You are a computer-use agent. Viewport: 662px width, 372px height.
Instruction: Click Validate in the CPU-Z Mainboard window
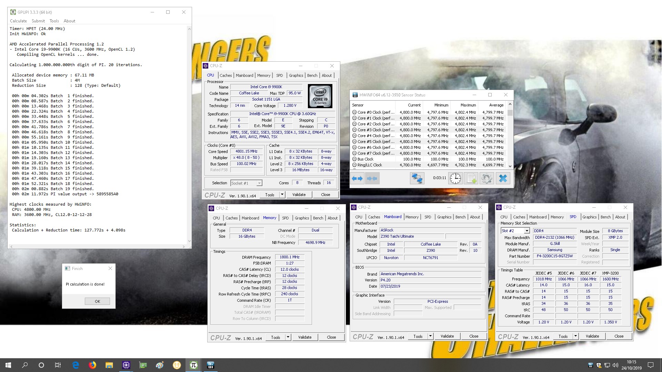(447, 336)
